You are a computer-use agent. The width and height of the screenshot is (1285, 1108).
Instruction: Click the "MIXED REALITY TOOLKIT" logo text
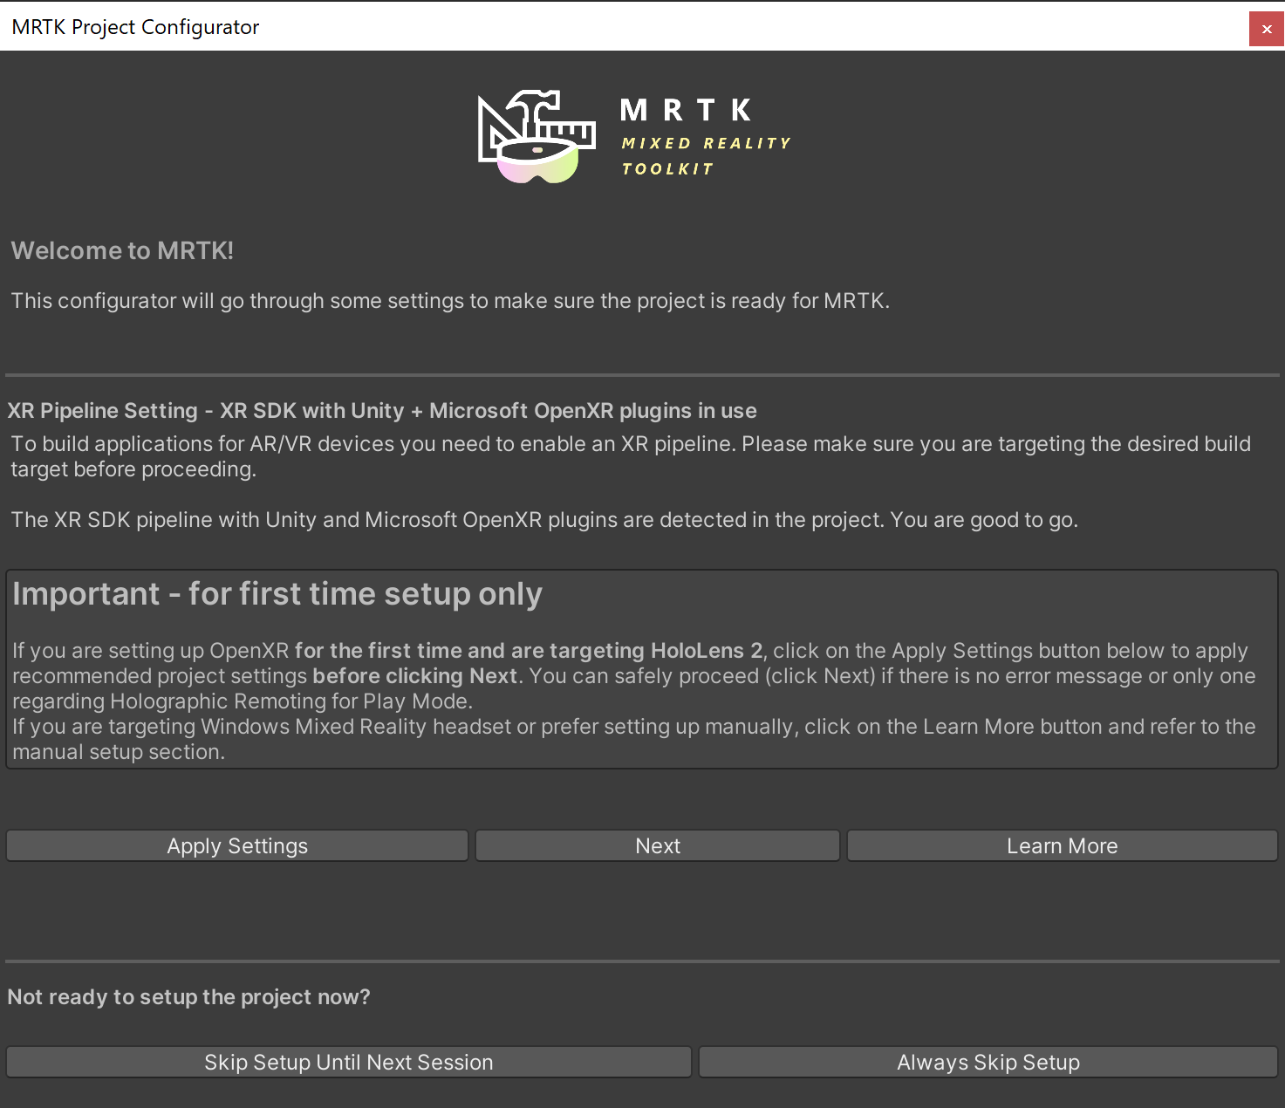706,155
